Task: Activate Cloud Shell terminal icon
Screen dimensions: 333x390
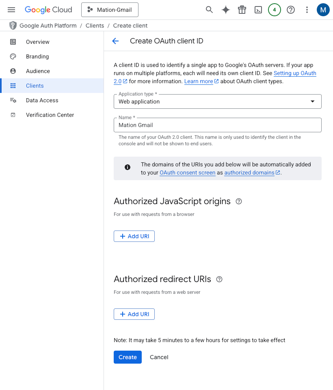Action: 258,10
